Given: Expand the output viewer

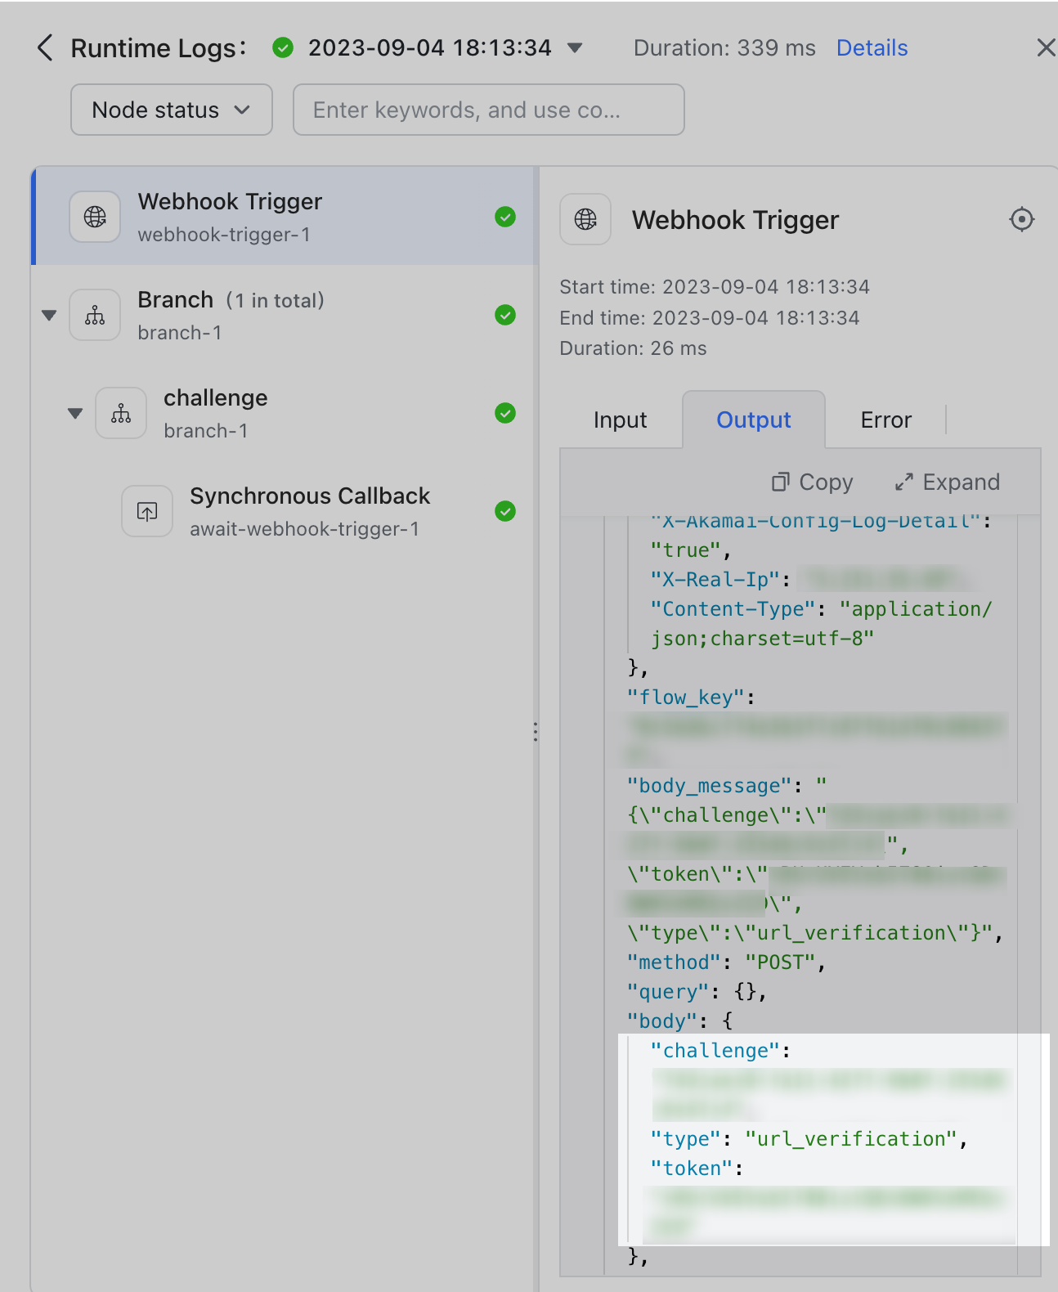Looking at the screenshot, I should pyautogui.click(x=948, y=482).
